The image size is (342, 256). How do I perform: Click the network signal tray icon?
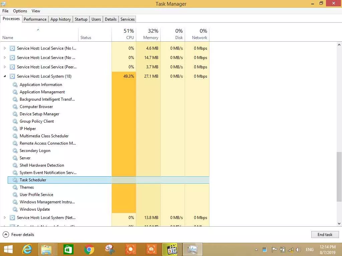coord(290,250)
